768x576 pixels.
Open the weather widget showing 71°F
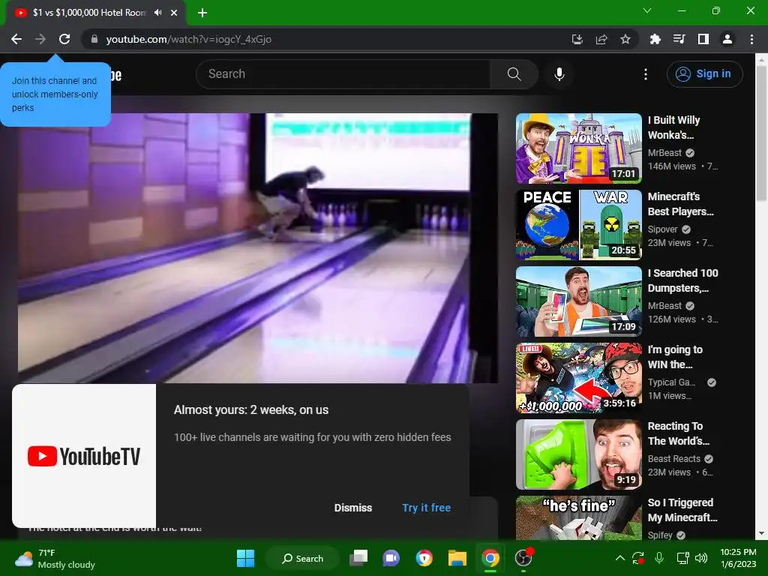coord(55,558)
